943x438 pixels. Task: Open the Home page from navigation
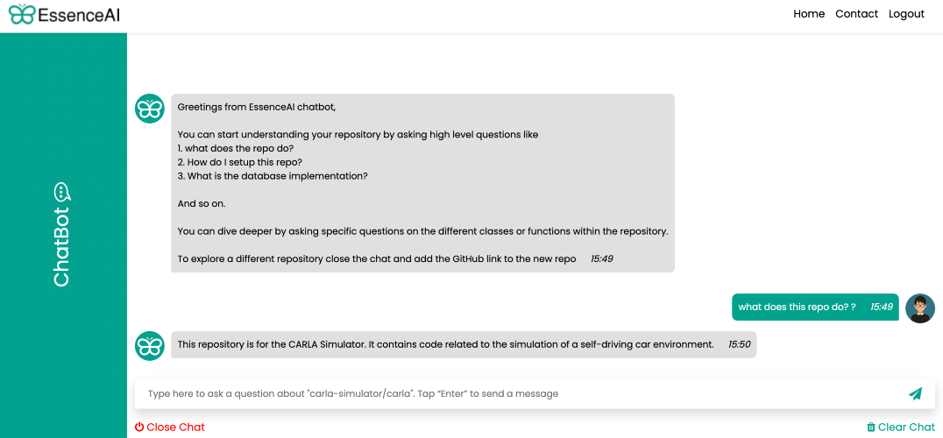pos(809,14)
